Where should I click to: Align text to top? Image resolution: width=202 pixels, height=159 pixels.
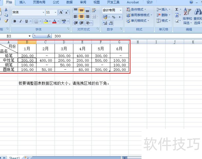tap(76, 10)
